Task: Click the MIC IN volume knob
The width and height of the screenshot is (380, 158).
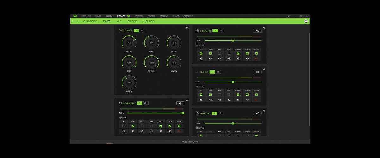Action: click(129, 43)
